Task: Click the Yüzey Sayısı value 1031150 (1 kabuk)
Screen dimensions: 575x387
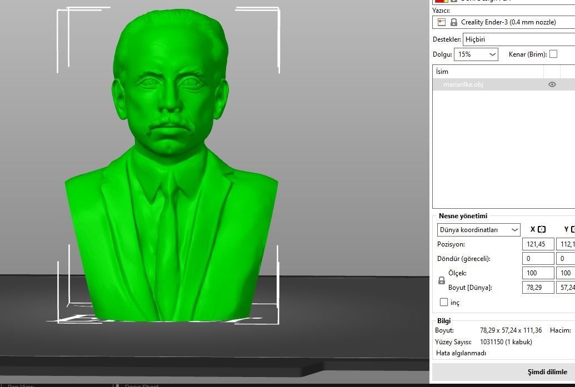Action: coord(506,342)
